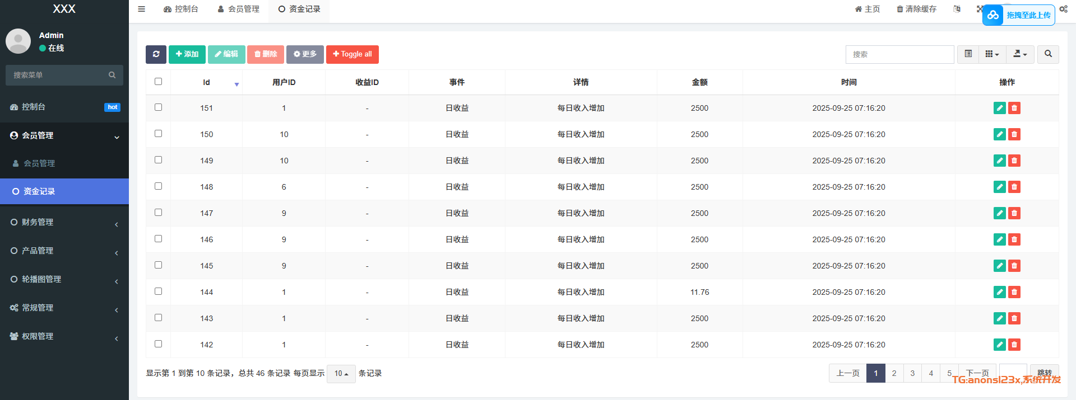Toggle the table card view icon
Image resolution: width=1076 pixels, height=400 pixels.
[968, 54]
